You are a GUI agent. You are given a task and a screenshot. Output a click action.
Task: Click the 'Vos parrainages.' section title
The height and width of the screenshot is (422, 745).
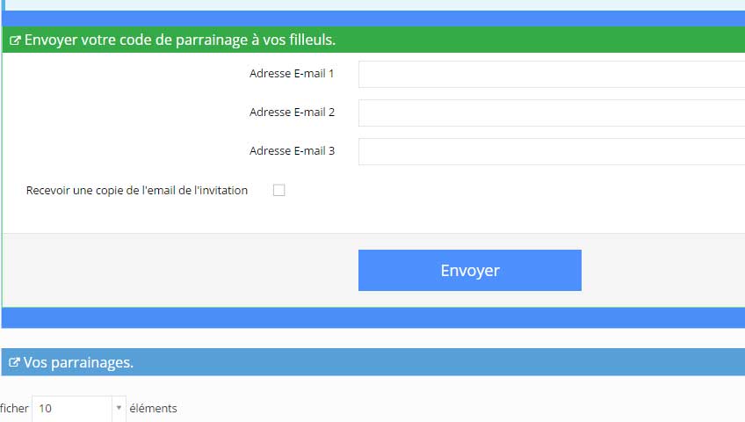(x=78, y=362)
